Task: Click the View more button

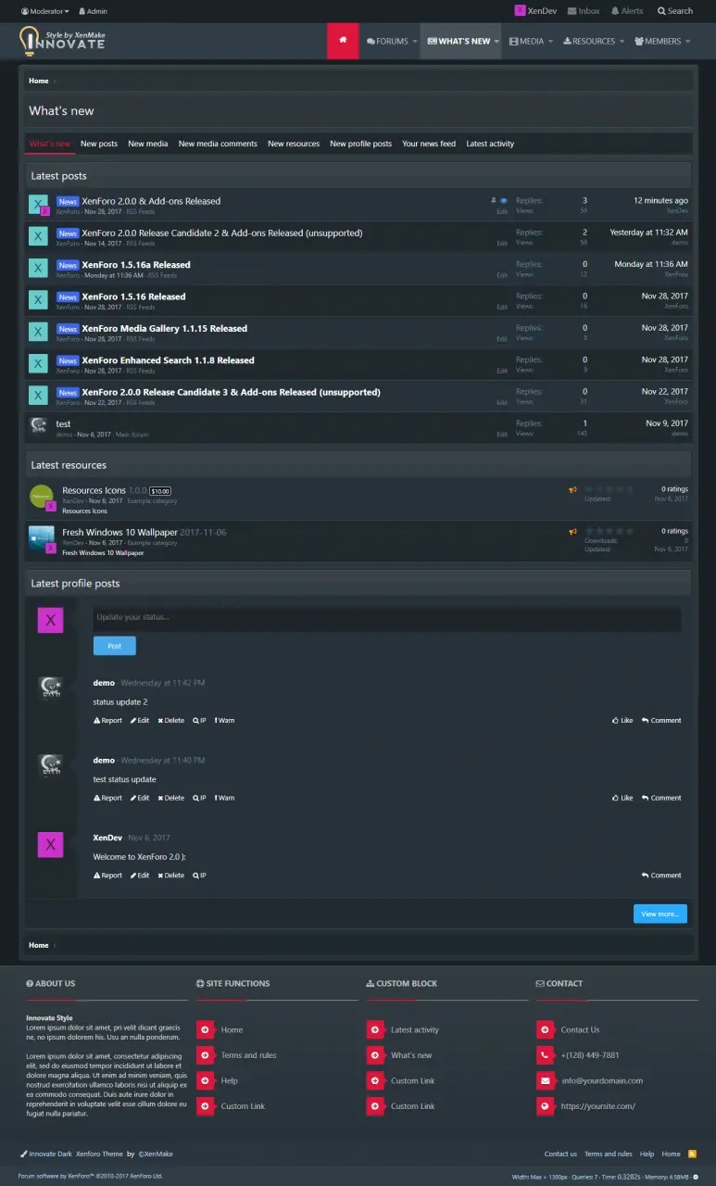Action: 660,914
